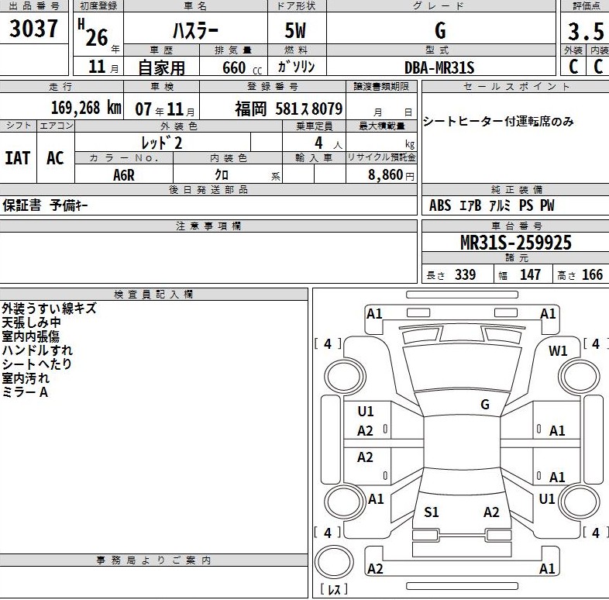Click the 譲渡書類期限 header
The height and width of the screenshot is (600, 609).
point(381,87)
